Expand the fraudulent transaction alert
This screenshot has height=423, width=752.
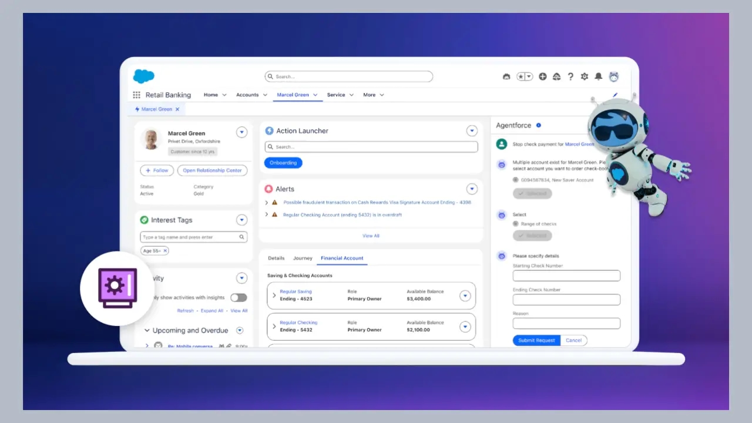(x=267, y=202)
